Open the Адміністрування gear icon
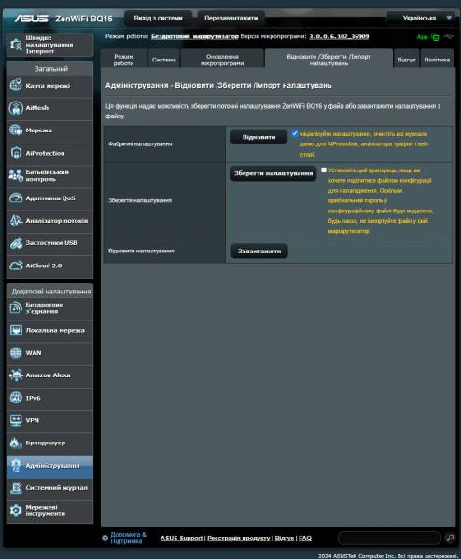Image resolution: width=461 pixels, height=559 pixels. coord(16,466)
